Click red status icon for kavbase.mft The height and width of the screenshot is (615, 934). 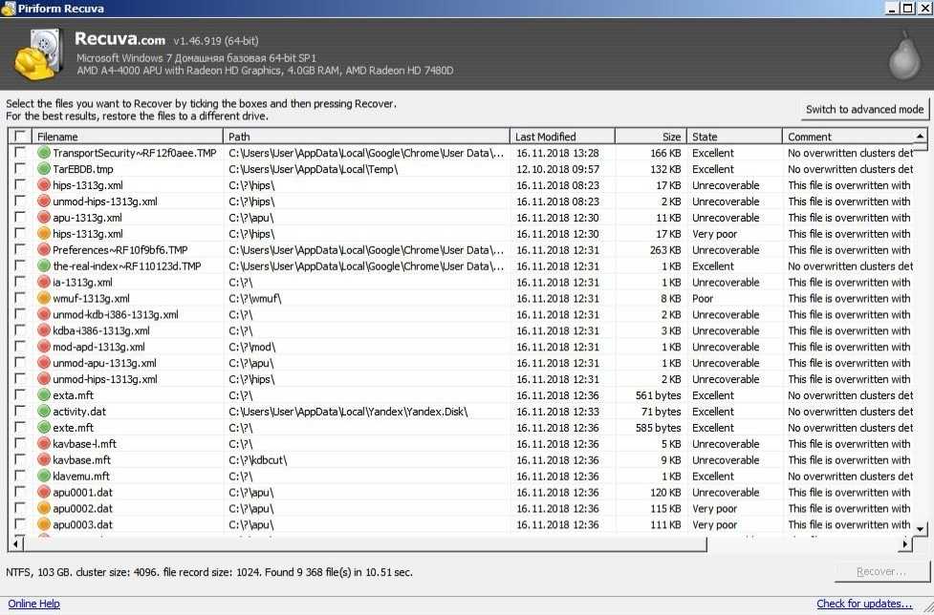tap(43, 460)
